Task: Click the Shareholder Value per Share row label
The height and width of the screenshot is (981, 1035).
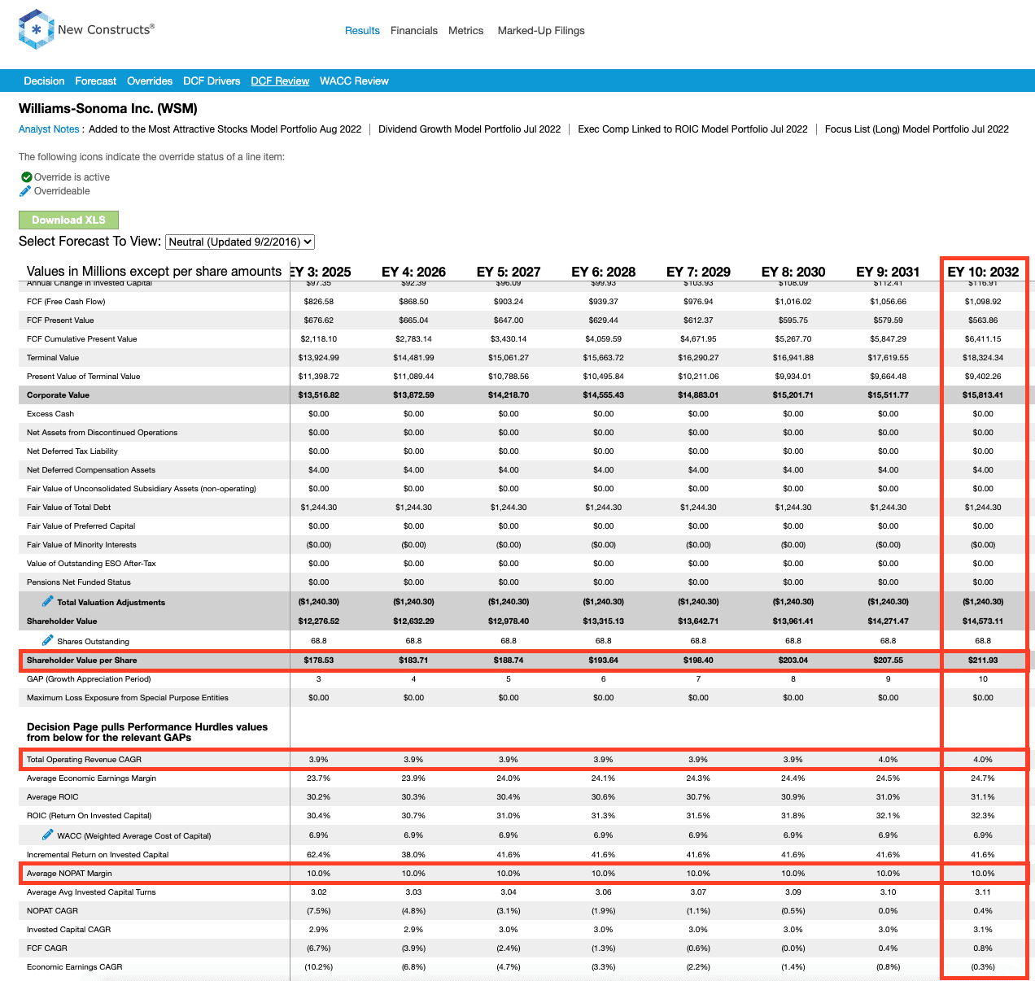Action: click(x=81, y=661)
